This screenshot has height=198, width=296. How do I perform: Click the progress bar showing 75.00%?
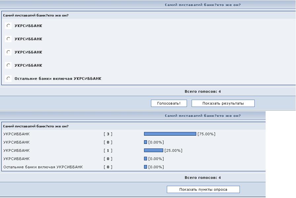[170, 134]
